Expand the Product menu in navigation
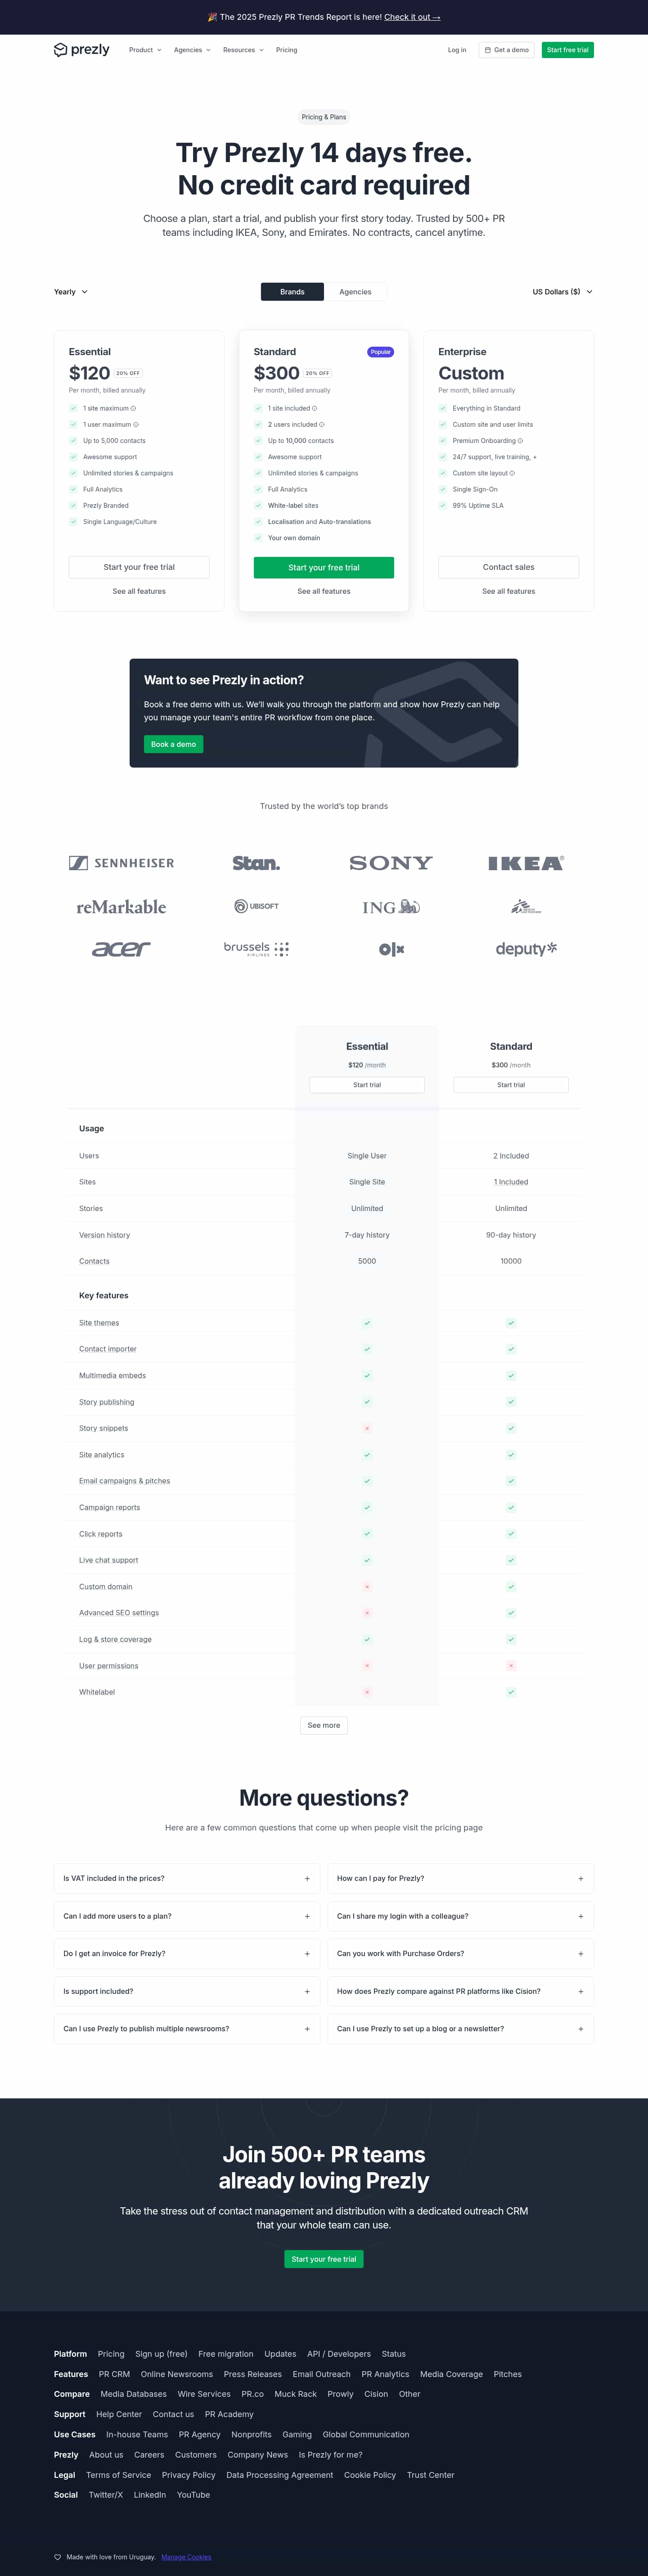Screen dimensions: 648x2576 145,50
